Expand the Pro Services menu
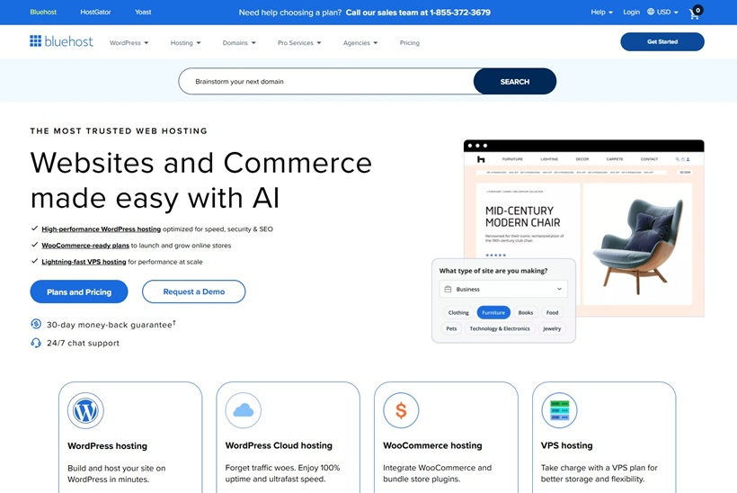This screenshot has height=493, width=737. point(299,43)
